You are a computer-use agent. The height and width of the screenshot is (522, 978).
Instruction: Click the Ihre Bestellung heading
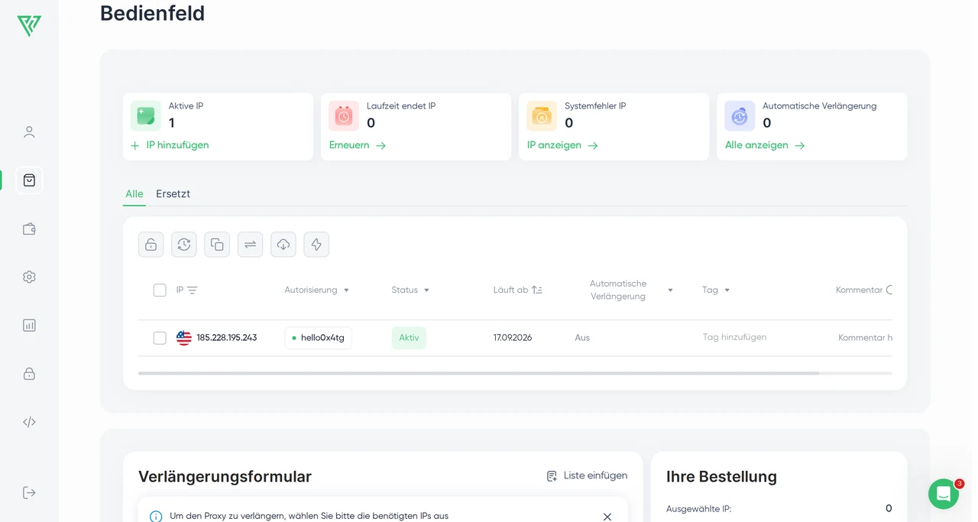coord(721,477)
